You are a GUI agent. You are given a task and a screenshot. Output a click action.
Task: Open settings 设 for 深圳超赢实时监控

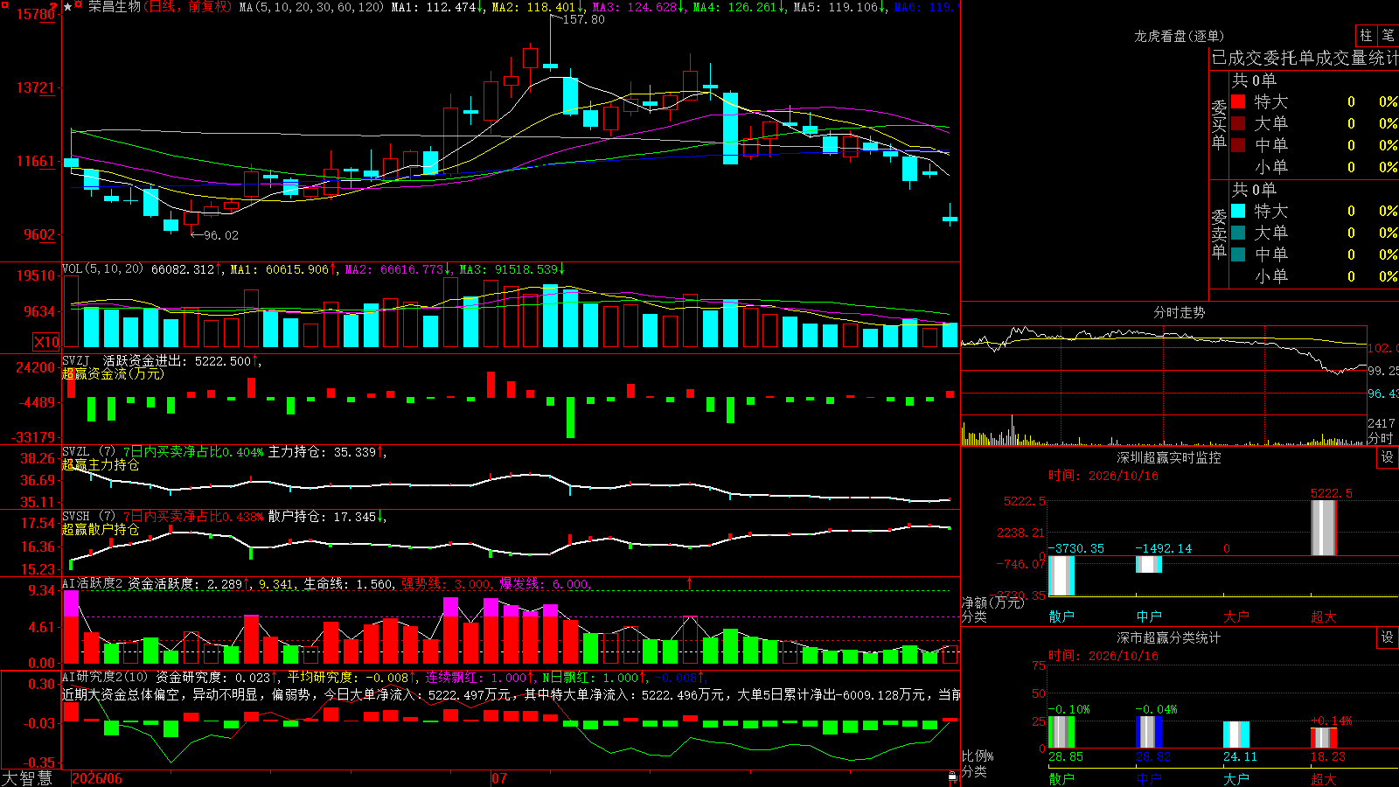point(1388,457)
